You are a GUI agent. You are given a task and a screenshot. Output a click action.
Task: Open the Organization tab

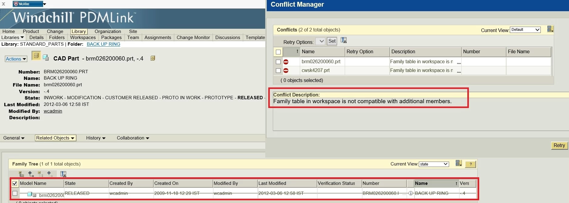coord(108,31)
